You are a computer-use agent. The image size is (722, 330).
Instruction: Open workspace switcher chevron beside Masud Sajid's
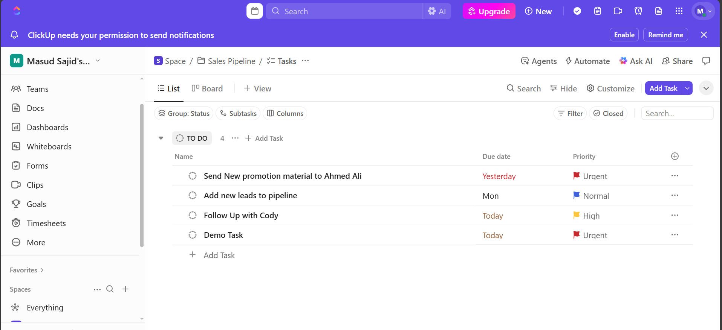pos(98,61)
